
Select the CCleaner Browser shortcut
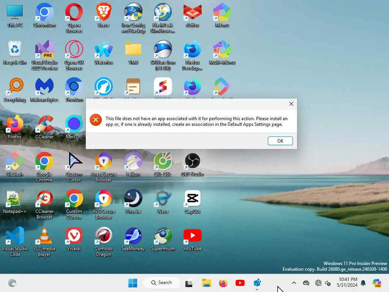44,204
